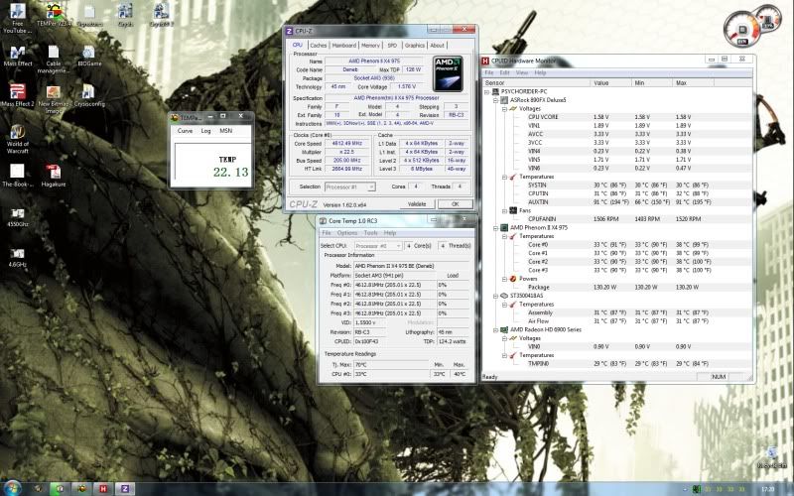Open the 4.6GHz desktop file

[18, 257]
